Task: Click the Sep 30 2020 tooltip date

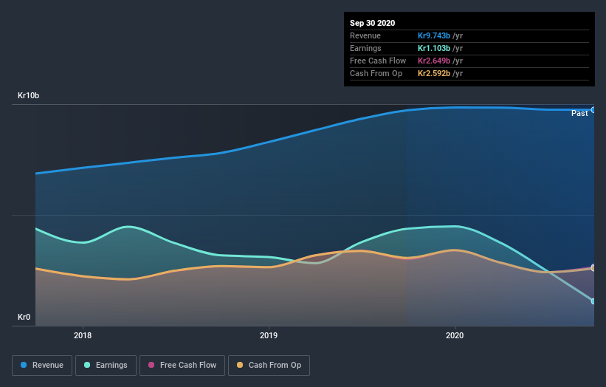Action: pos(373,23)
